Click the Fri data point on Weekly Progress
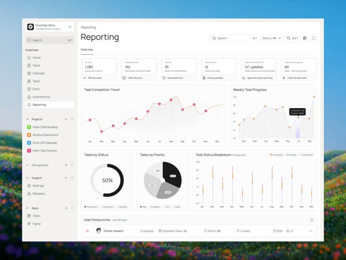Image resolution: width=346 pixels, height=260 pixels. [x=298, y=118]
